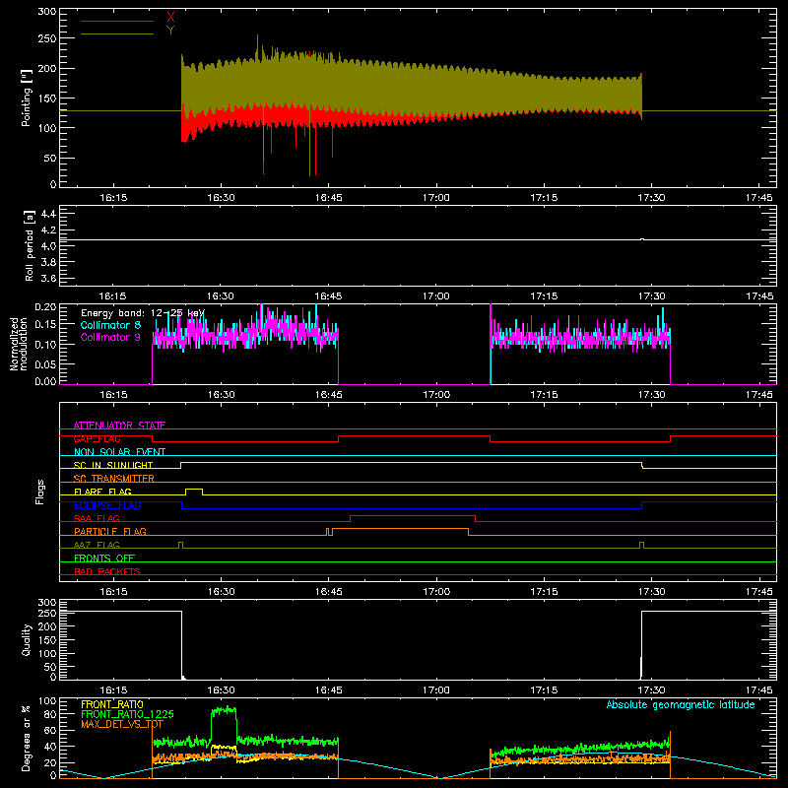The width and height of the screenshot is (788, 788).
Task: Click the FRONTS_OFF flag label
Action: click(104, 558)
